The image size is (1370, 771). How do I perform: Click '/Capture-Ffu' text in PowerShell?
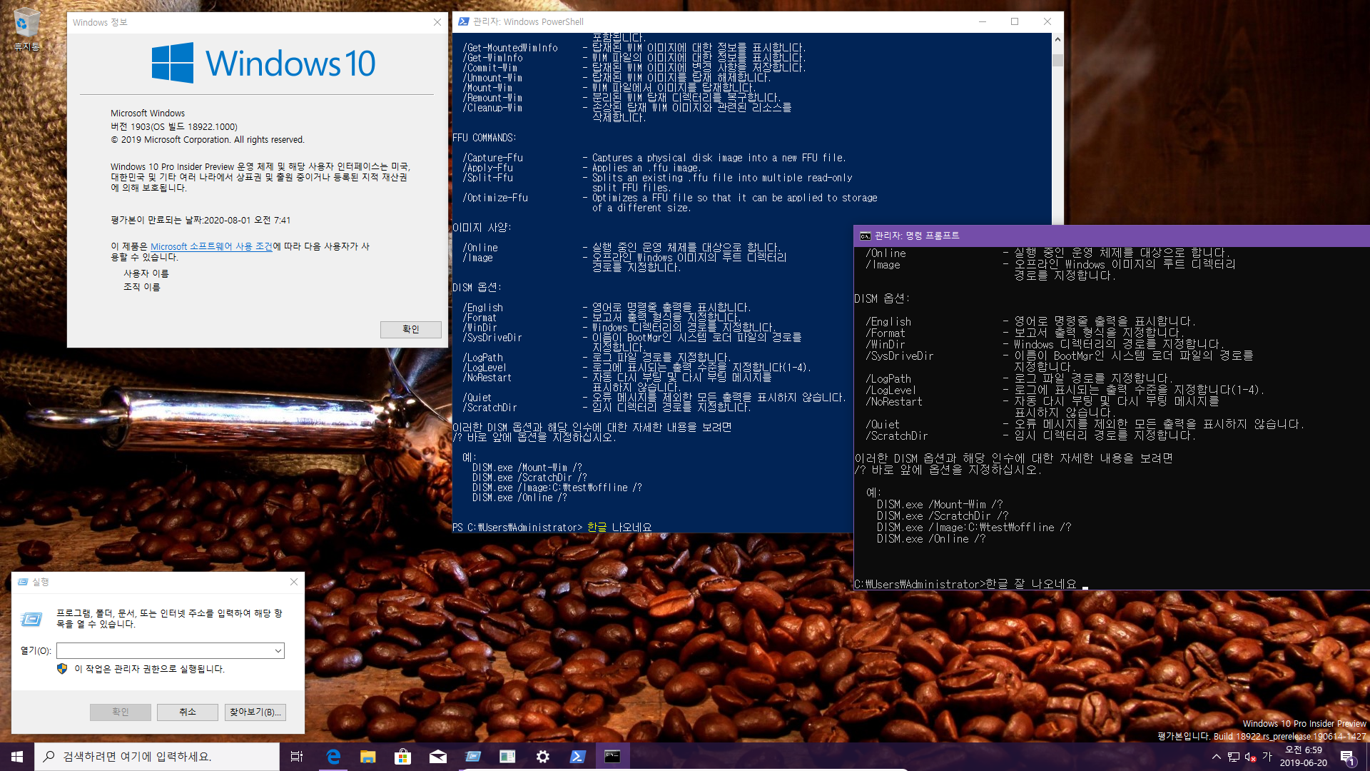point(492,158)
